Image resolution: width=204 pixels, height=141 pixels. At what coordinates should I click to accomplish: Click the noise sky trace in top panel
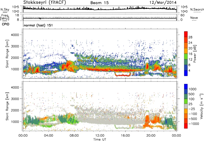pos(100,9)
